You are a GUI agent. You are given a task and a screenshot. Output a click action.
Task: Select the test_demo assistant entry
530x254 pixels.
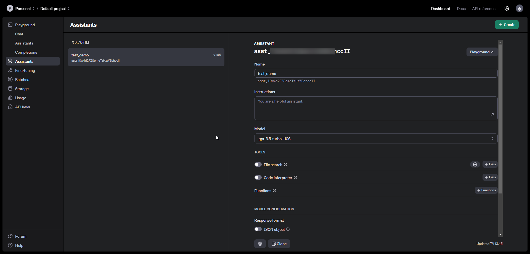coord(146,57)
